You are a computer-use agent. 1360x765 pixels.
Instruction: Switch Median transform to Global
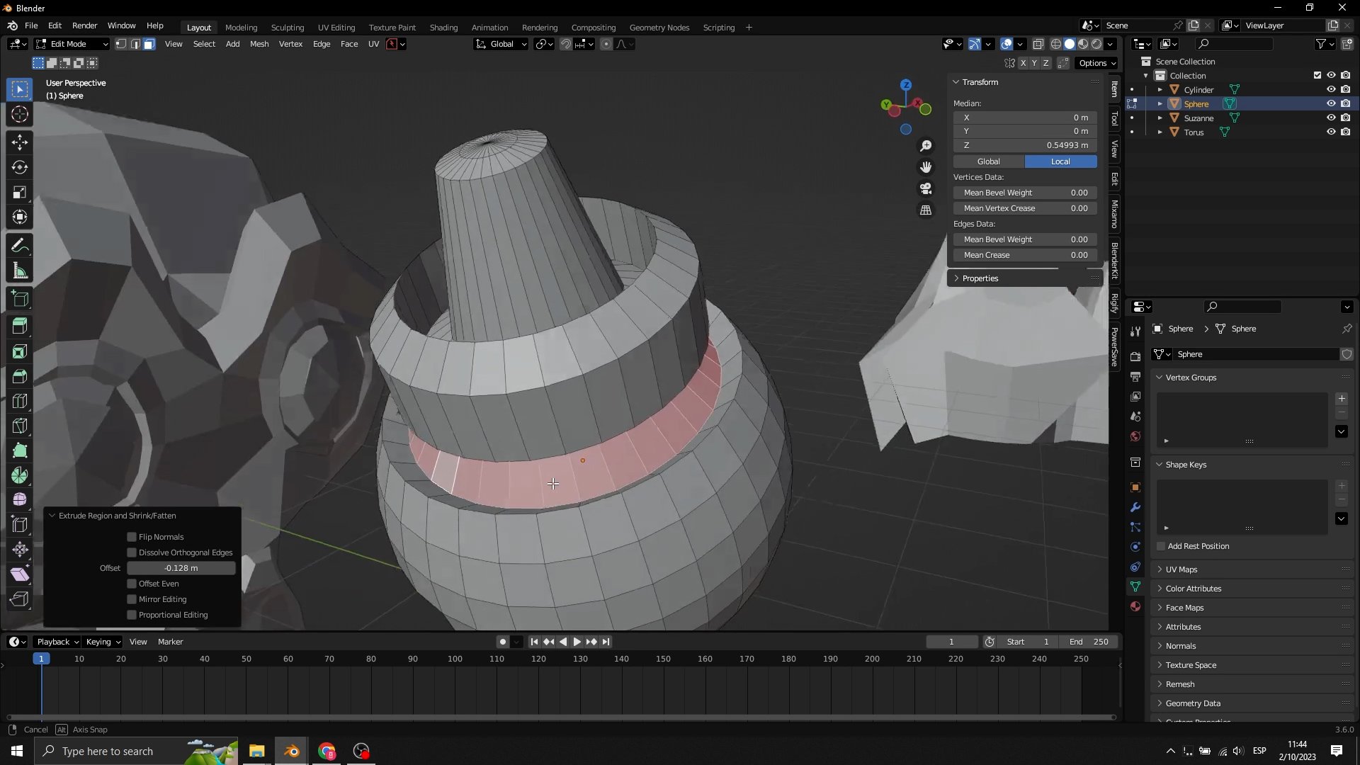(x=988, y=161)
